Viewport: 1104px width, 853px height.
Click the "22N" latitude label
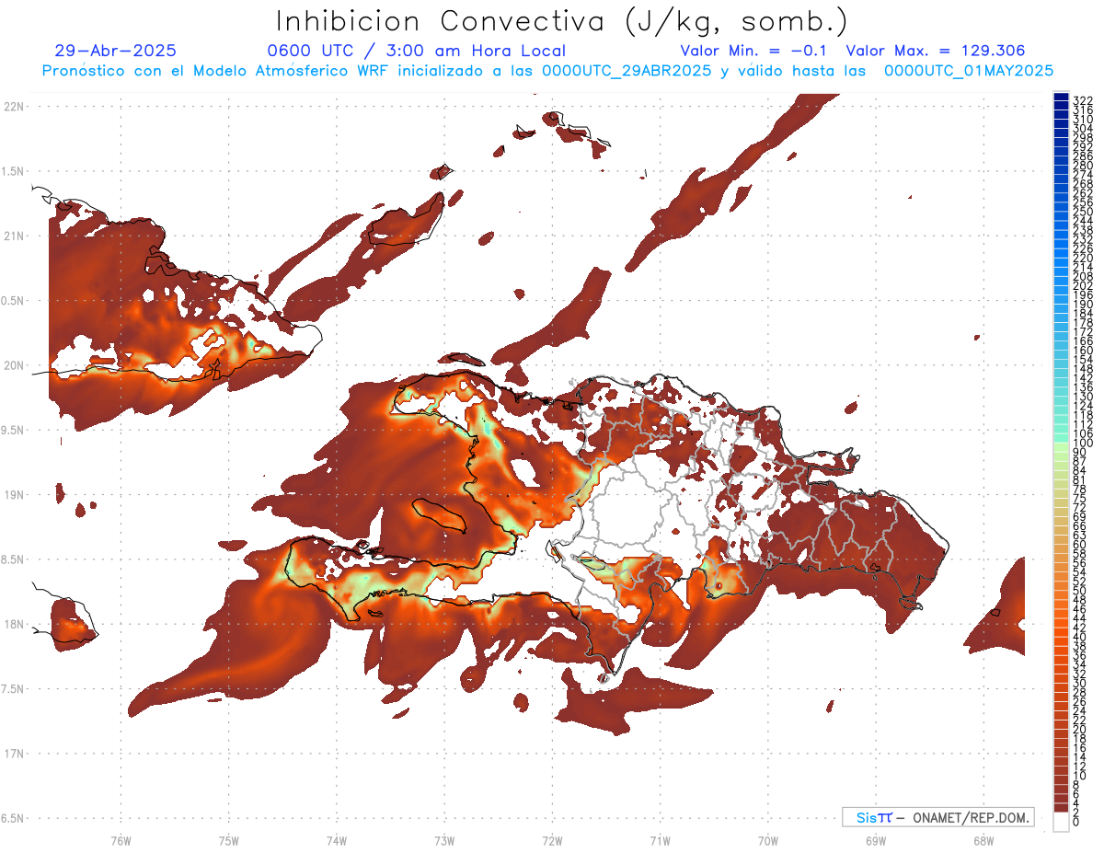(x=14, y=107)
